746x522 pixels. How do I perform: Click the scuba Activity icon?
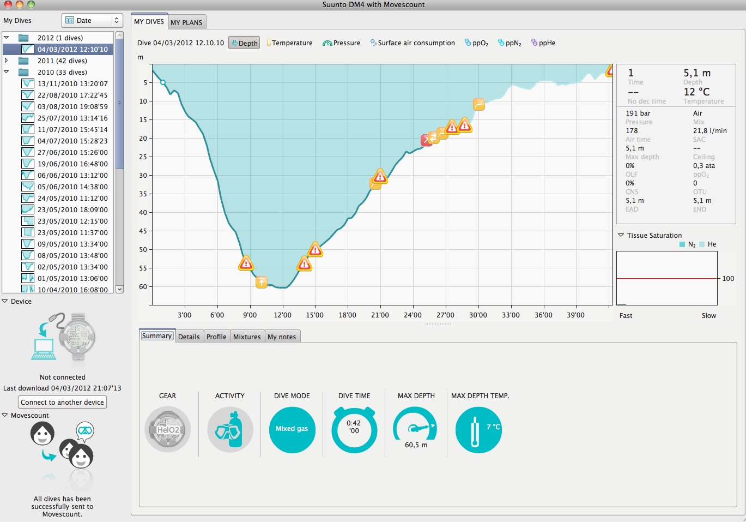click(x=230, y=430)
